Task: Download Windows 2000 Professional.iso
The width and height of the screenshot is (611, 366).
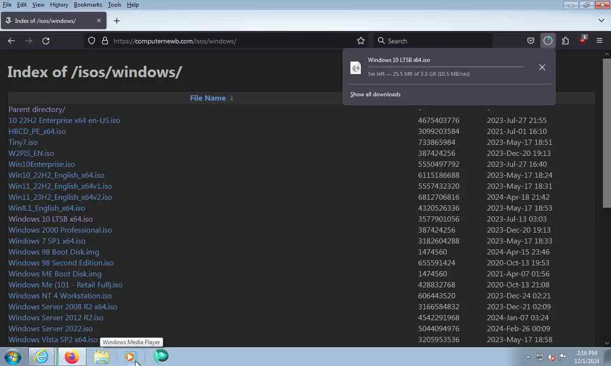Action: (60, 230)
